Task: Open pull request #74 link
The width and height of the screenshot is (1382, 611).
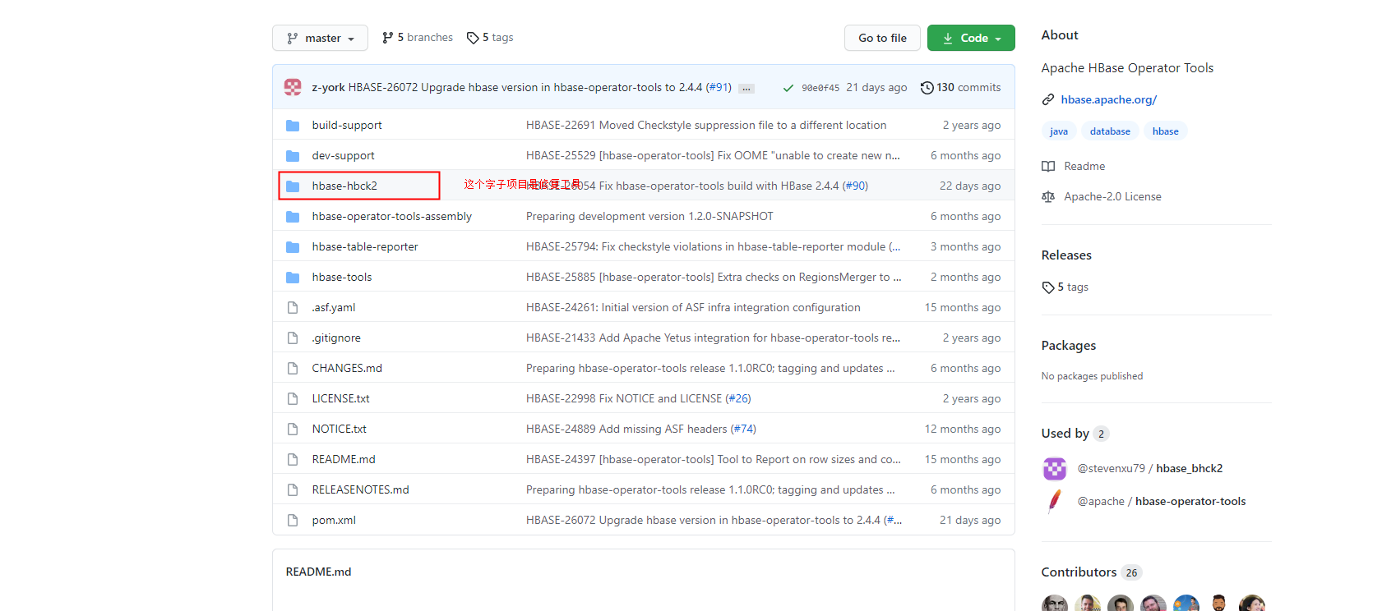Action: pyautogui.click(x=743, y=429)
